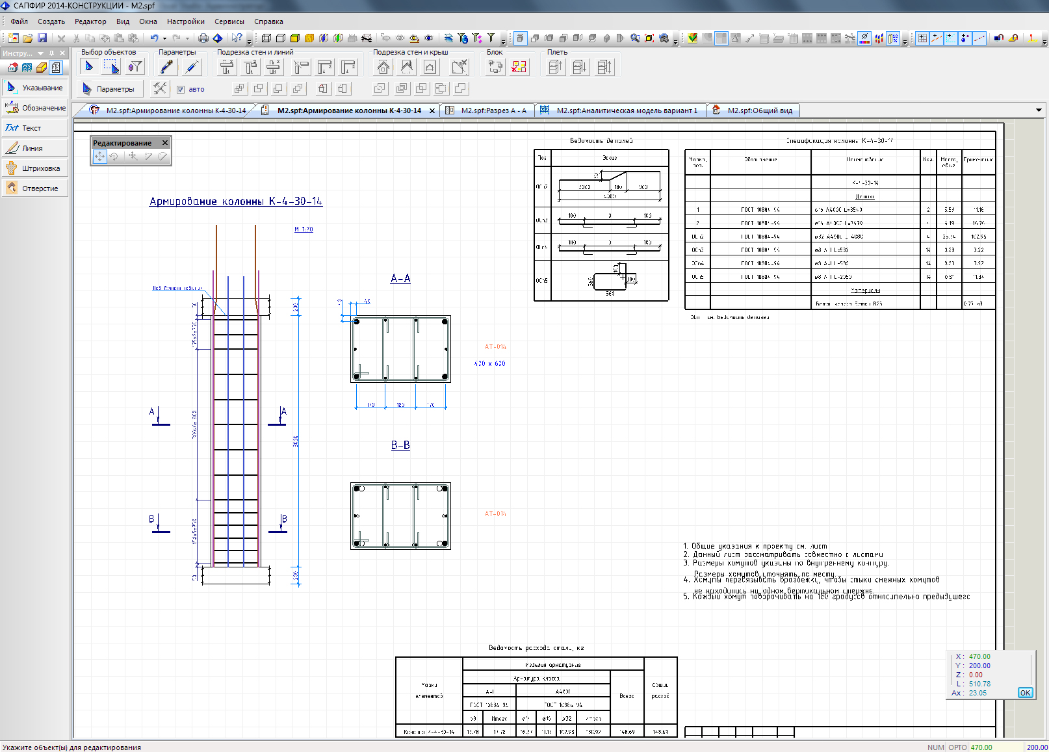This screenshot has height=752, width=1049.
Task: Open the undo history dropdown arrow
Action: point(164,38)
